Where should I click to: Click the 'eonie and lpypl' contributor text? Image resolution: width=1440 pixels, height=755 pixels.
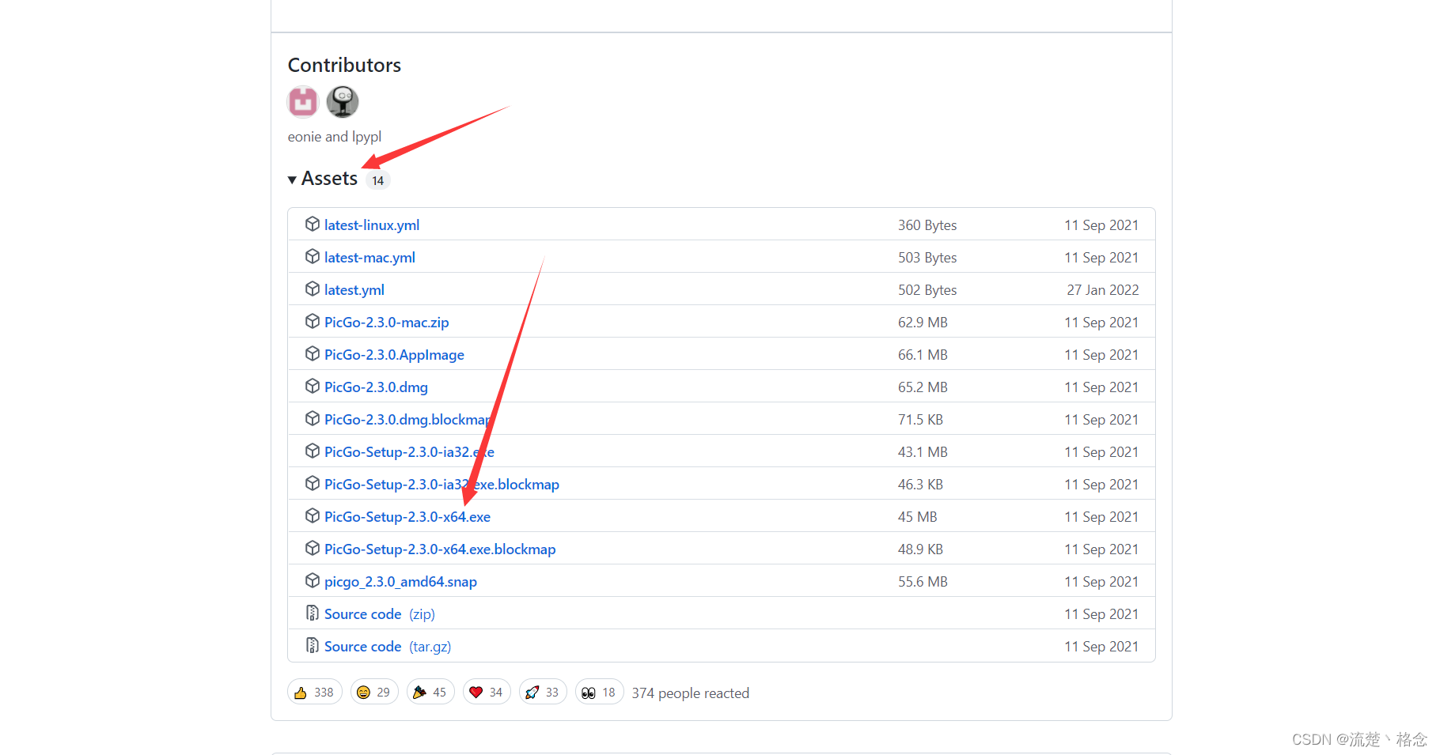(335, 137)
